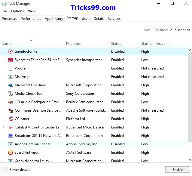The image size is (192, 176).
Task: Click the Sony Corporation publisher cell
Action: (80, 94)
